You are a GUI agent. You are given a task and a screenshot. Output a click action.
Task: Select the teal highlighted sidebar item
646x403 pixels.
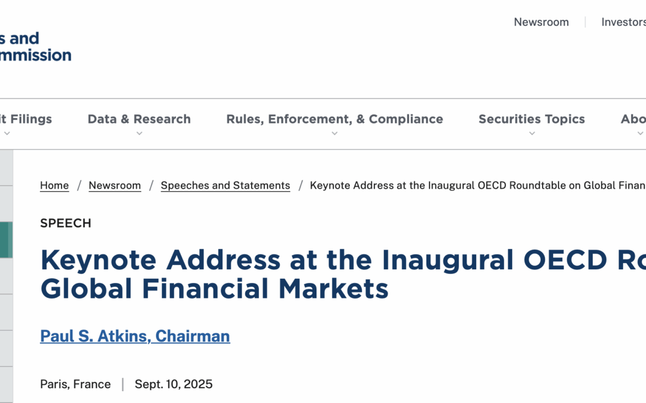pos(6,240)
